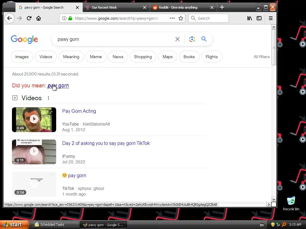Show site information via the info icon
This screenshot has height=229, width=306.
coord(64,18)
